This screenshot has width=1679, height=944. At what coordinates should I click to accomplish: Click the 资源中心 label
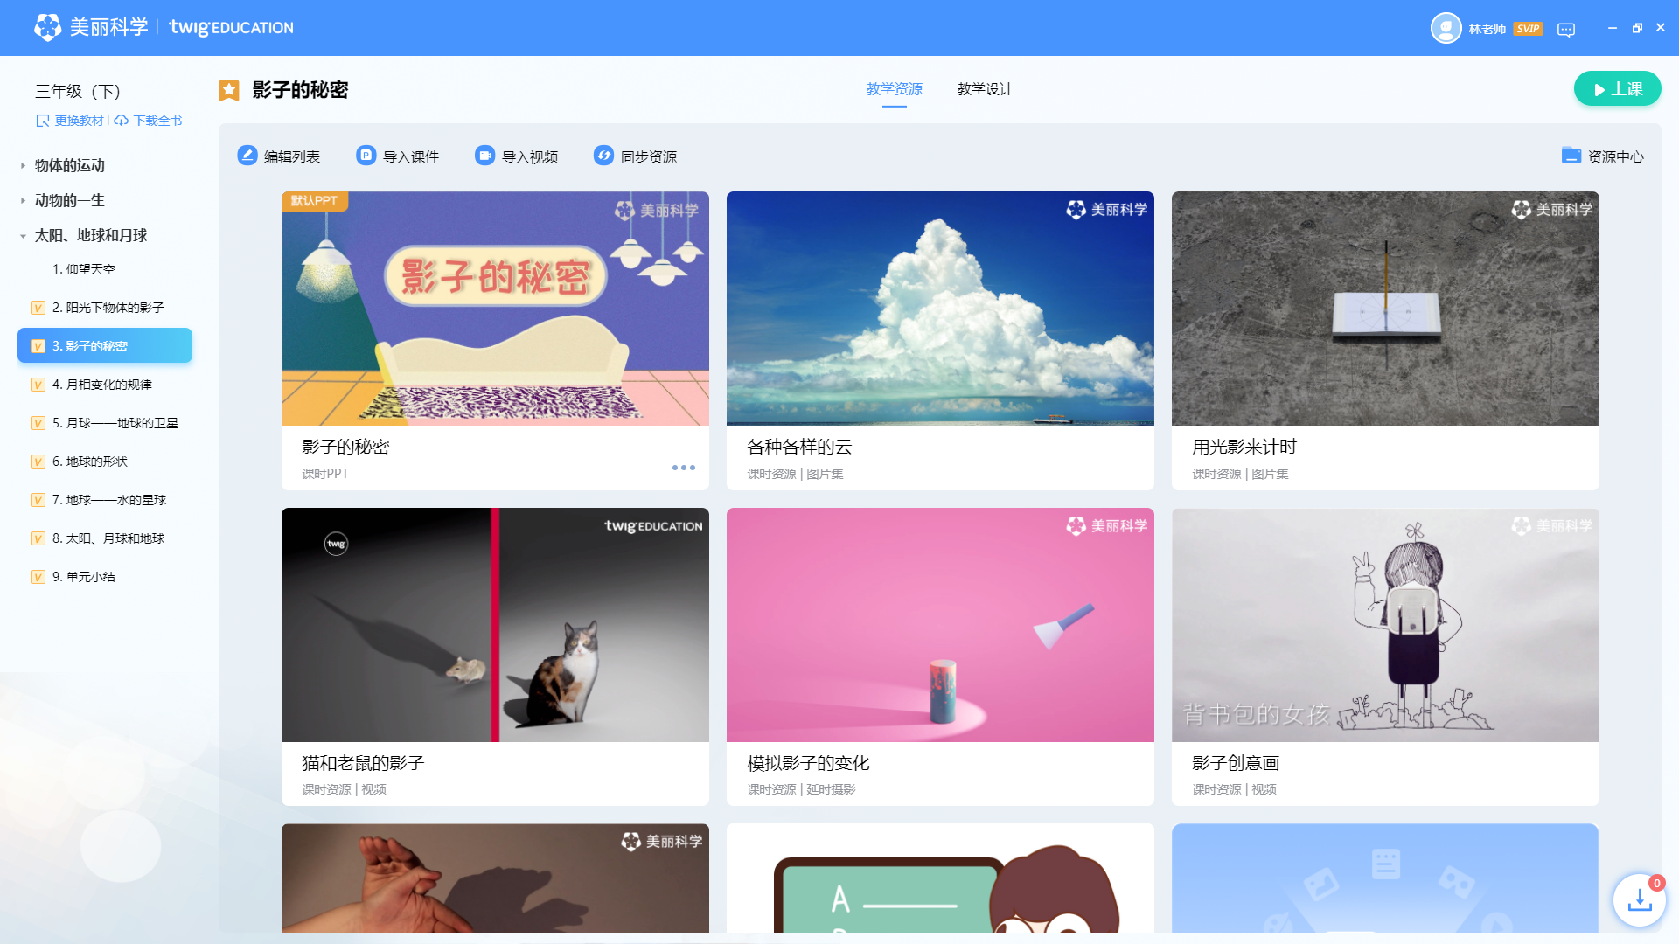(1616, 156)
